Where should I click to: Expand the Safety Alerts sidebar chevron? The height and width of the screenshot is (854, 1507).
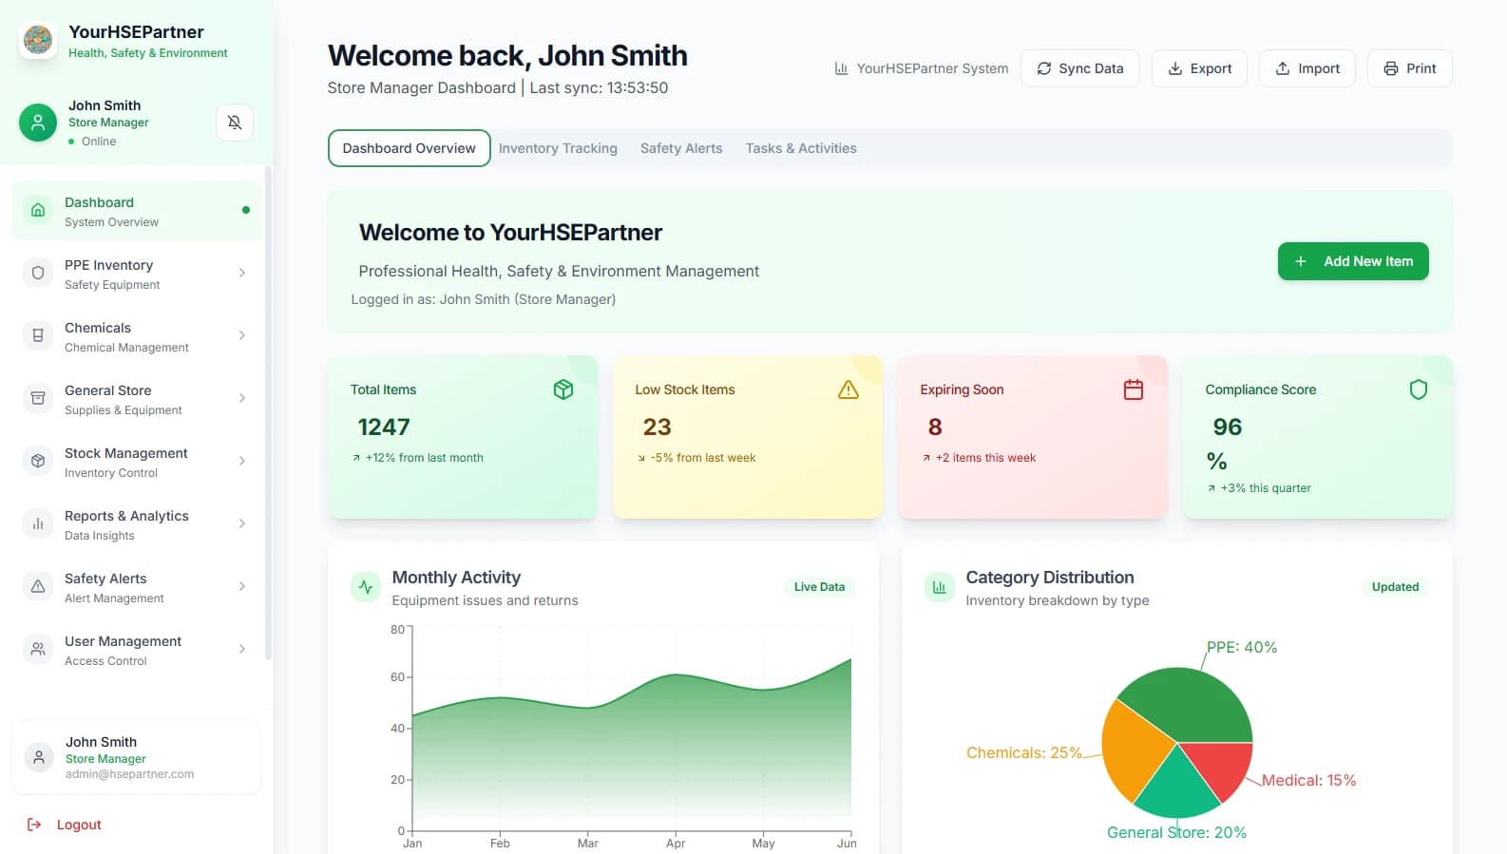(x=242, y=587)
